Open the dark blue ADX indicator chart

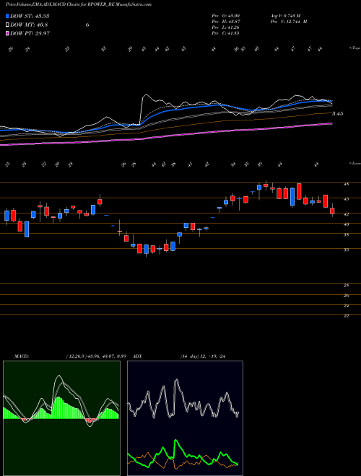[x=185, y=418]
